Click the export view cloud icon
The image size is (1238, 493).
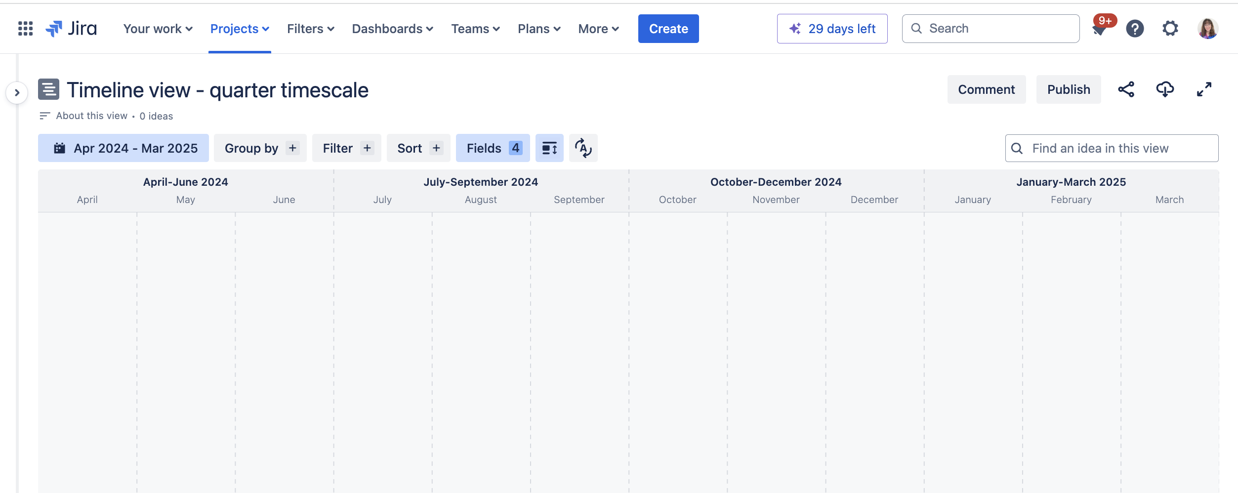1165,89
